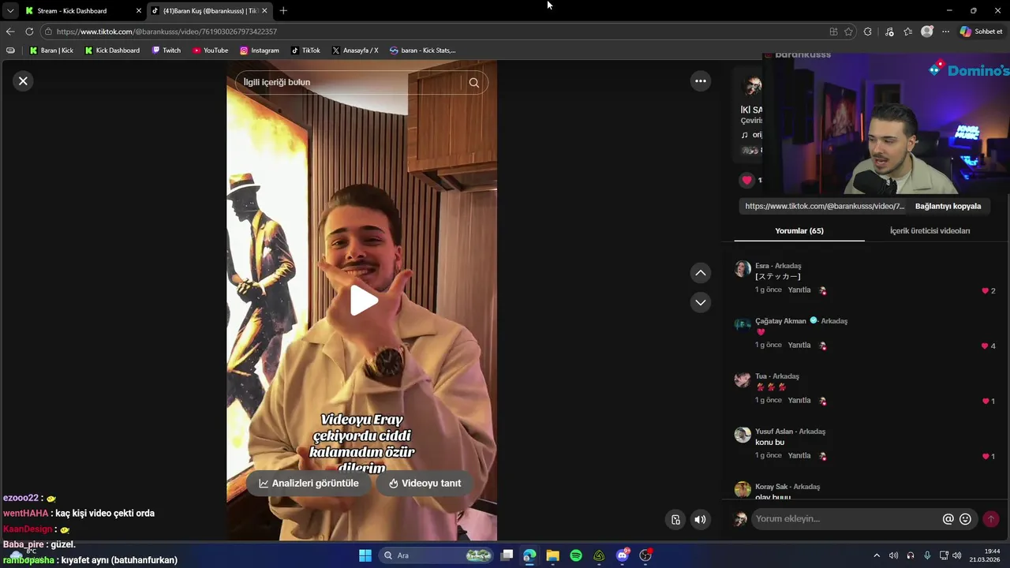The height and width of the screenshot is (568, 1010).
Task: Like Esra's comment heart
Action: pos(985,290)
